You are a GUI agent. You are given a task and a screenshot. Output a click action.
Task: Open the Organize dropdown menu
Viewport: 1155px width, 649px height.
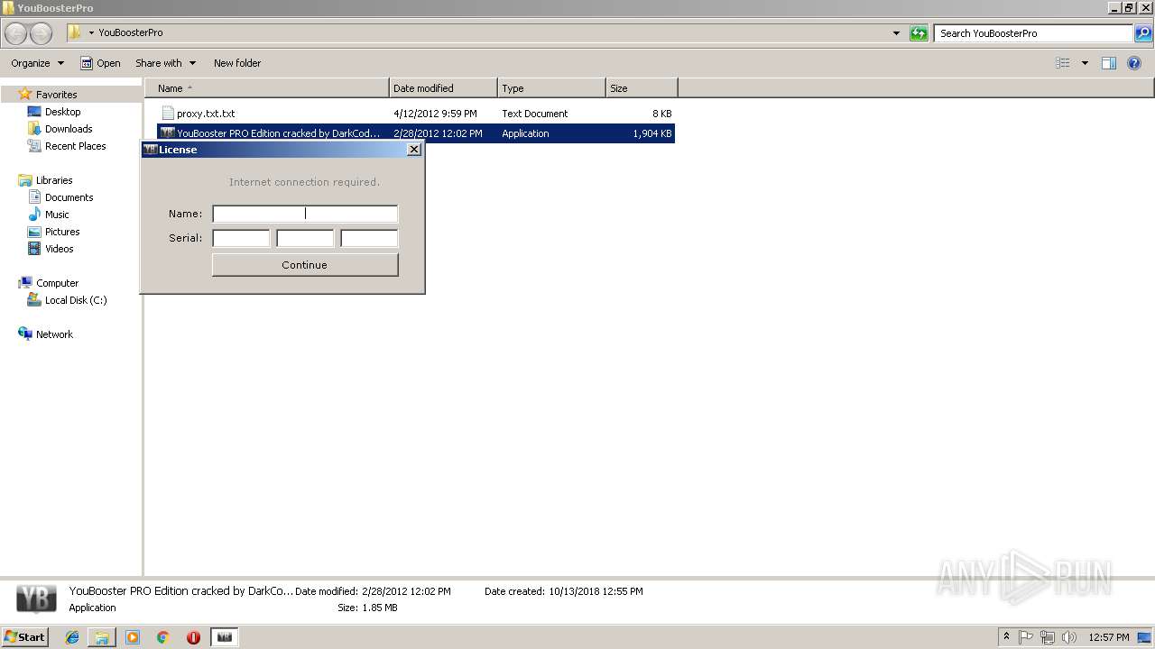(37, 63)
